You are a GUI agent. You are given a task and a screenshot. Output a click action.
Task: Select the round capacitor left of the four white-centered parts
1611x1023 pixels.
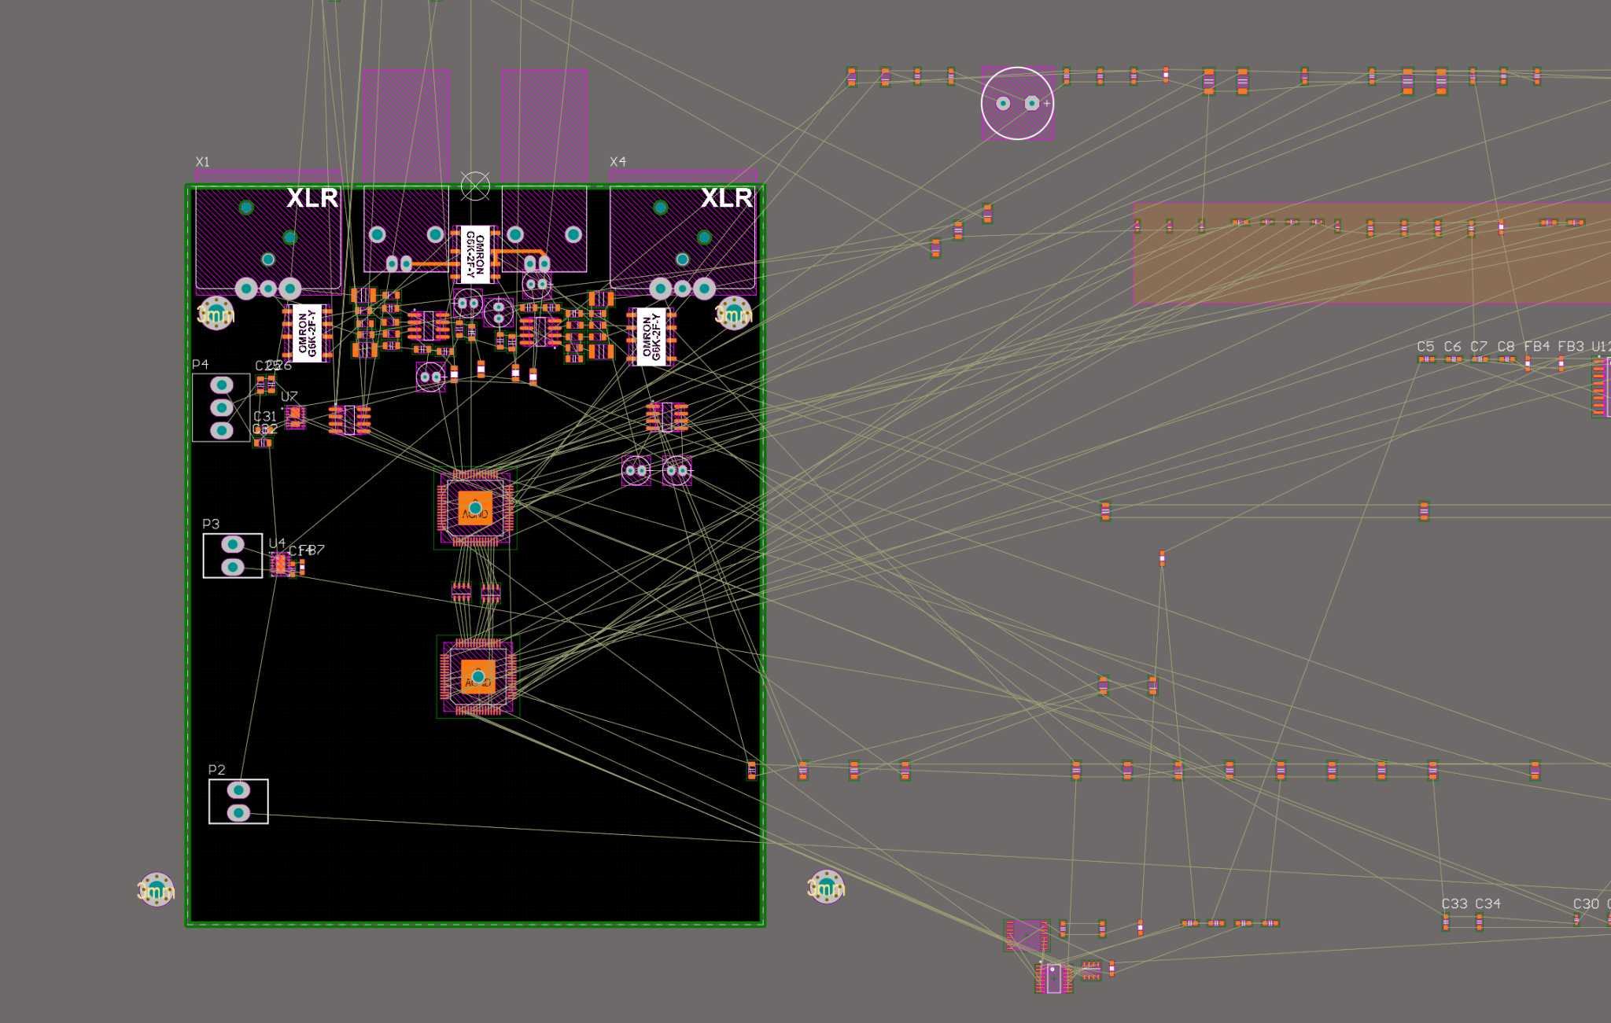click(429, 377)
